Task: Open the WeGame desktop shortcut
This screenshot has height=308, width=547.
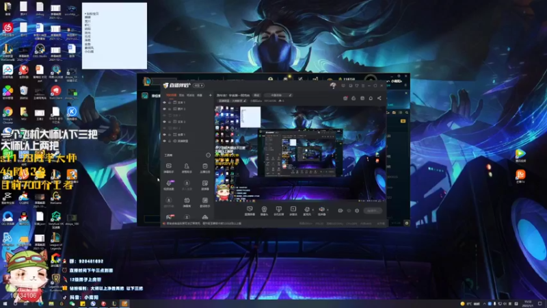Action: click(x=56, y=198)
